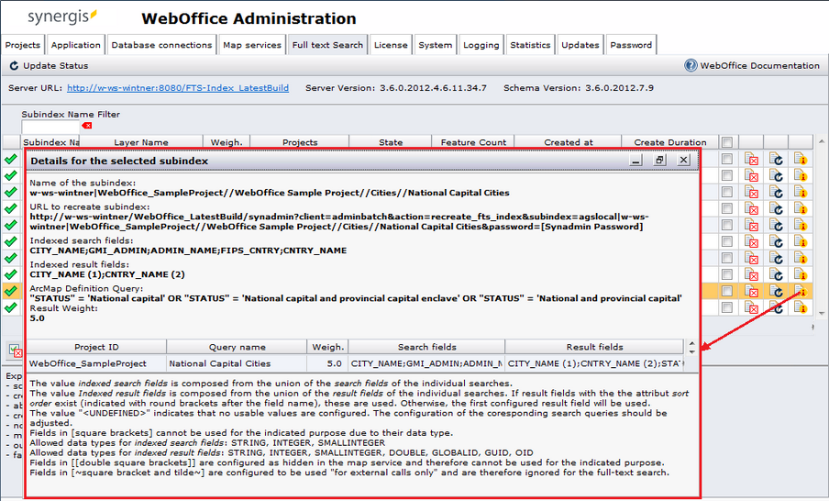Tick the checkbox in the fifth grid row
The width and height of the screenshot is (829, 501).
coord(727,225)
